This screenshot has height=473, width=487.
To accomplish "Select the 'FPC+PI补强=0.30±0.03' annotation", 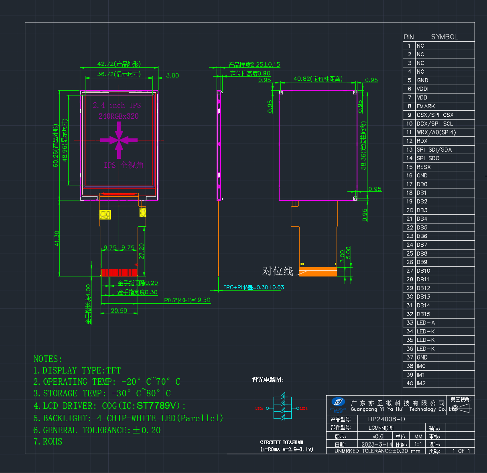I will 254,287.
